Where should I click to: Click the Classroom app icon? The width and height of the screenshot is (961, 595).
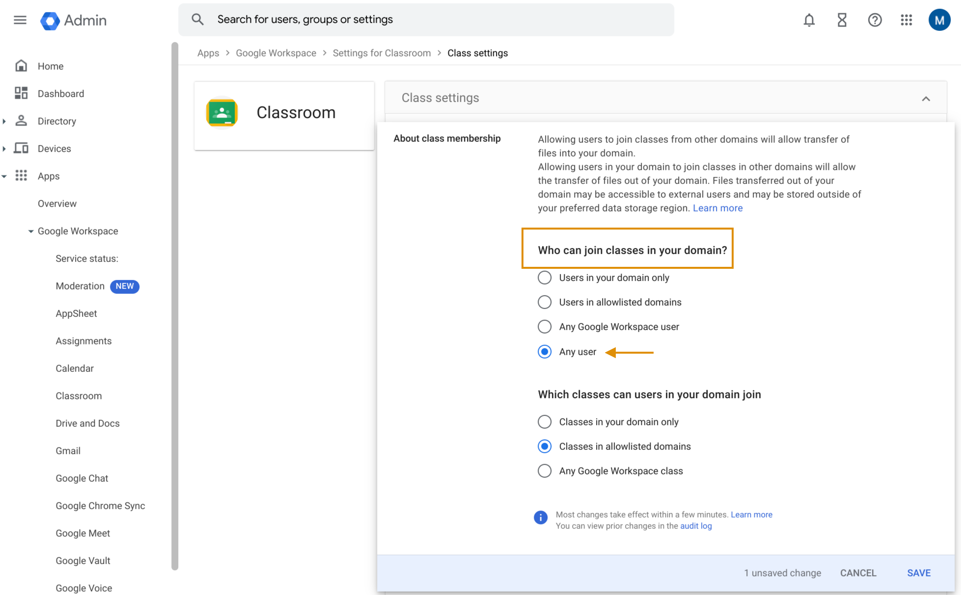pos(222,113)
